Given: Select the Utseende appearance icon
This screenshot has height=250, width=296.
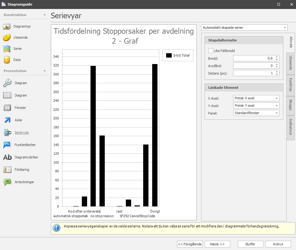Looking at the screenshot, I should pyautogui.click(x=7, y=37).
